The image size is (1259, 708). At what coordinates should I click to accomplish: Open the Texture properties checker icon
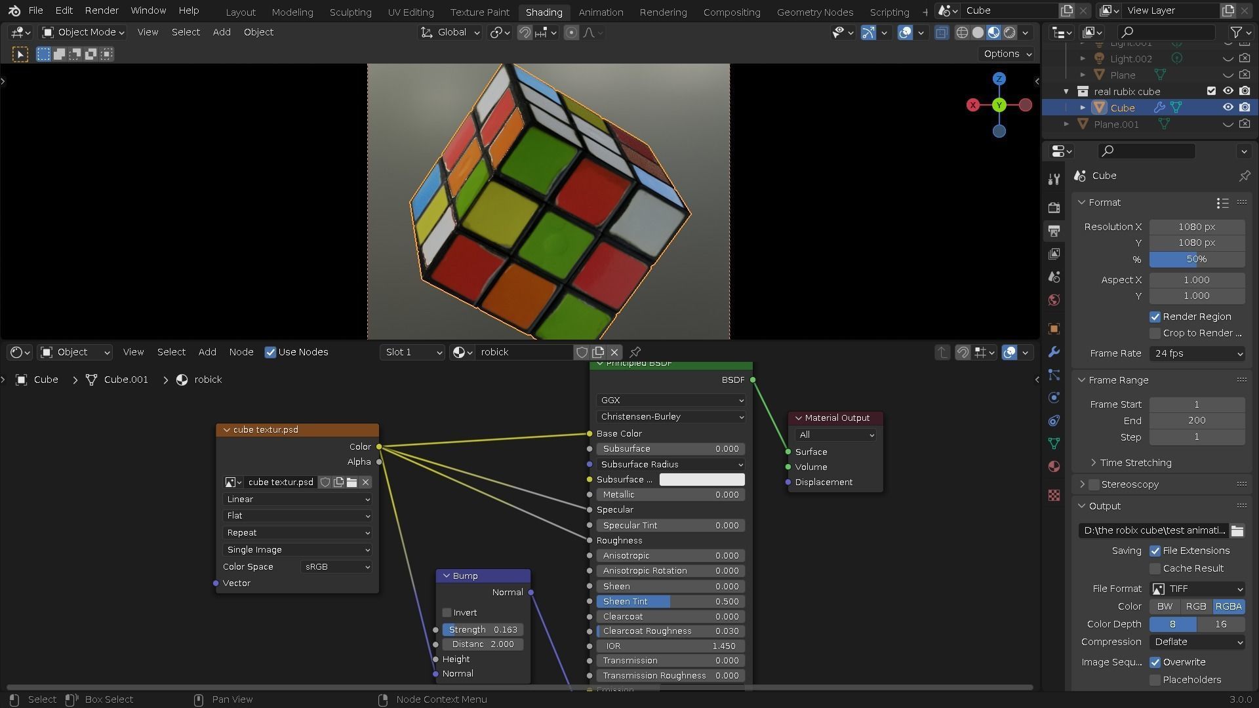pyautogui.click(x=1054, y=496)
